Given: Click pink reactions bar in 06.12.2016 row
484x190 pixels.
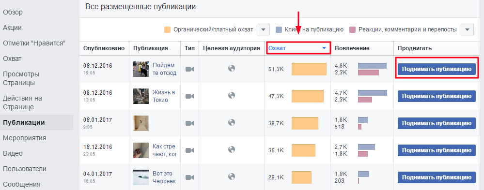Looking at the screenshot, I should point(365,100).
